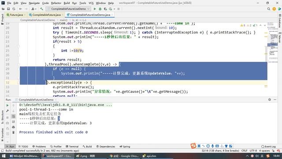Viewport: 282px width, 159px height.
Task: Click the Stop square in the main toolbar
Action: pyautogui.click(x=119, y=9)
